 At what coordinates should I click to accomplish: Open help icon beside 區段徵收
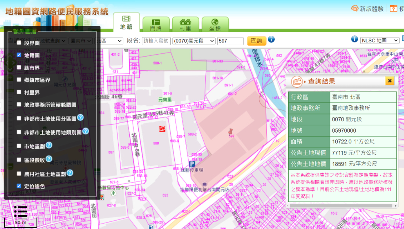point(49,159)
